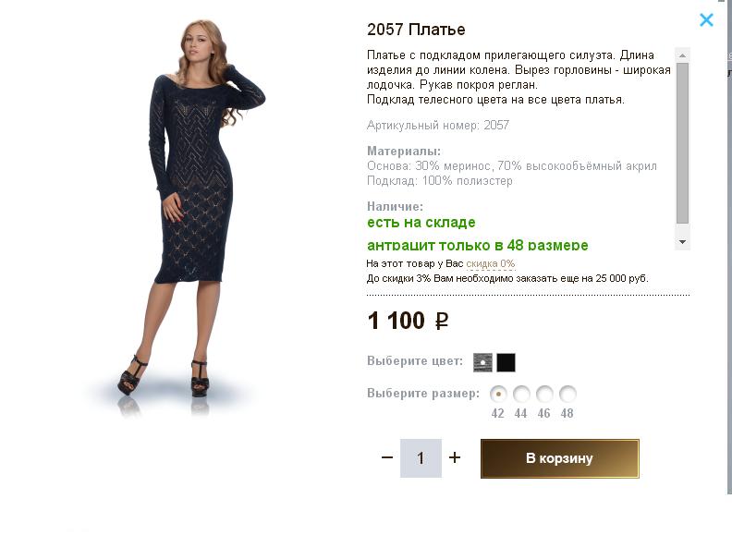Select size 42 radio button

pos(498,394)
